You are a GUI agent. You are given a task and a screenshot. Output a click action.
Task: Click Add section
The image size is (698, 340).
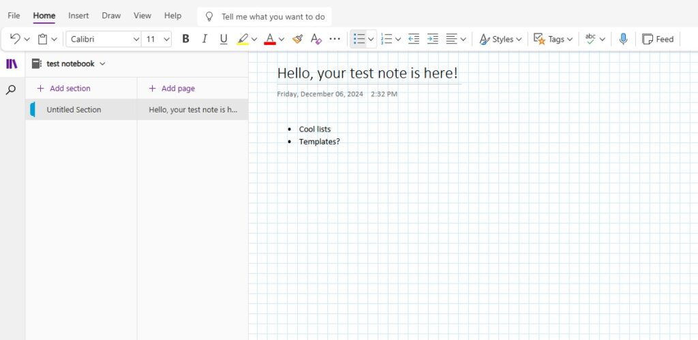coord(63,88)
